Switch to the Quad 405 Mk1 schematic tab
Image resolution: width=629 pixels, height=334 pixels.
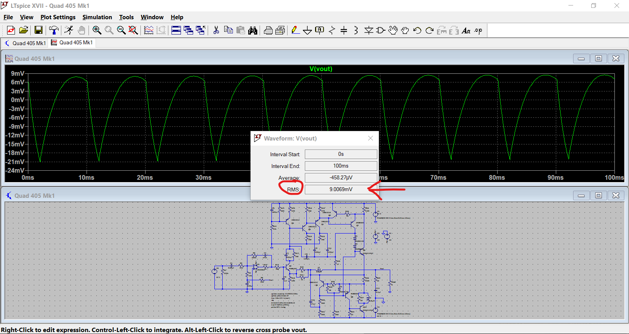[25, 43]
